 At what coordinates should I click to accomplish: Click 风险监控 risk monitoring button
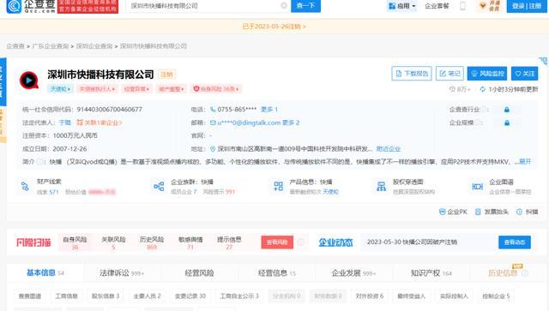pyautogui.click(x=487, y=74)
